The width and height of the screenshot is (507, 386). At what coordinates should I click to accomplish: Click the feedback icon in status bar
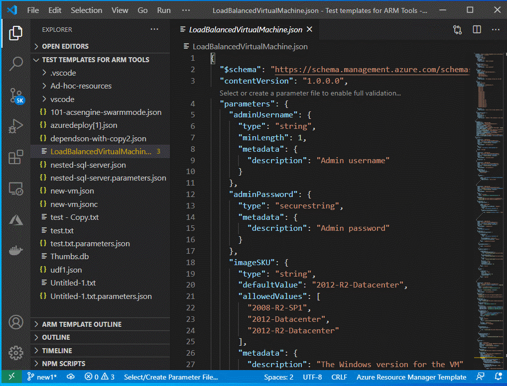tap(481, 377)
